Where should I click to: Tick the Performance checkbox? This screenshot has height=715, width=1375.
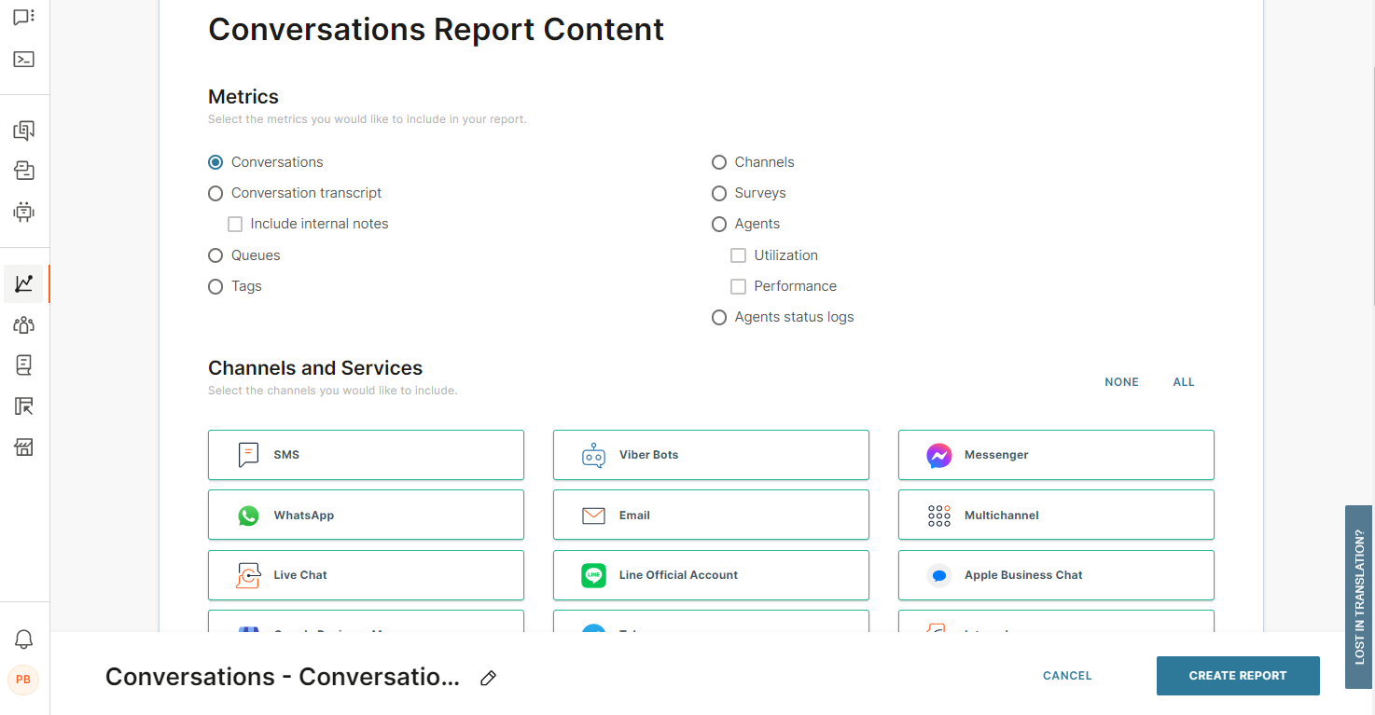(x=738, y=286)
